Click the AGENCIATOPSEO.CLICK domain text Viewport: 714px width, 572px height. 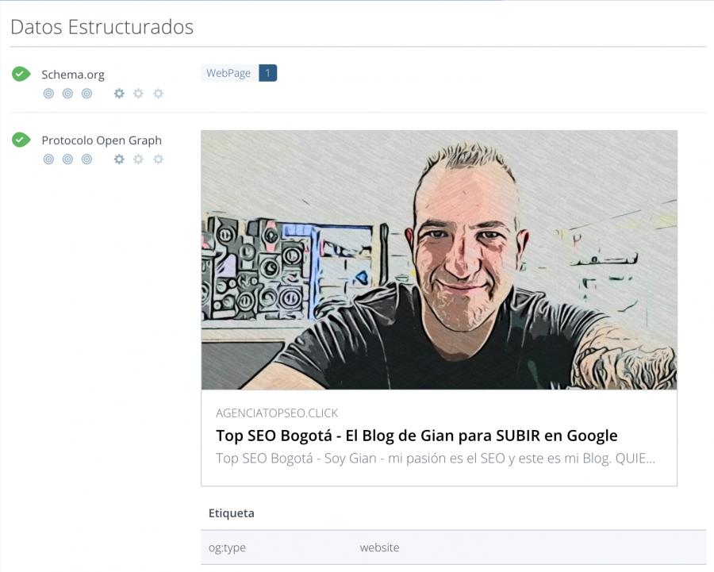[277, 413]
